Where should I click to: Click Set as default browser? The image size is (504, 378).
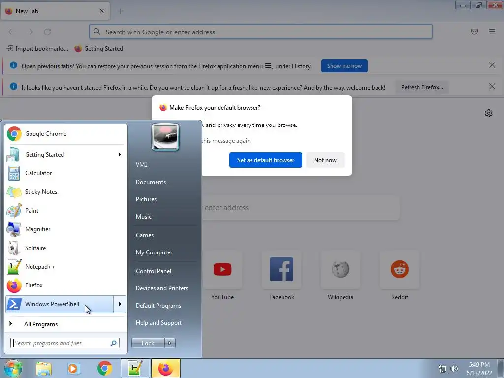click(x=265, y=160)
